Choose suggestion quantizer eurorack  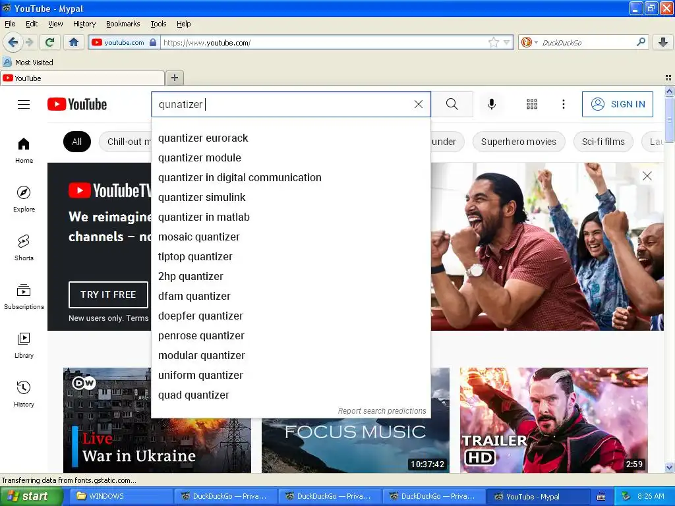(x=291, y=138)
